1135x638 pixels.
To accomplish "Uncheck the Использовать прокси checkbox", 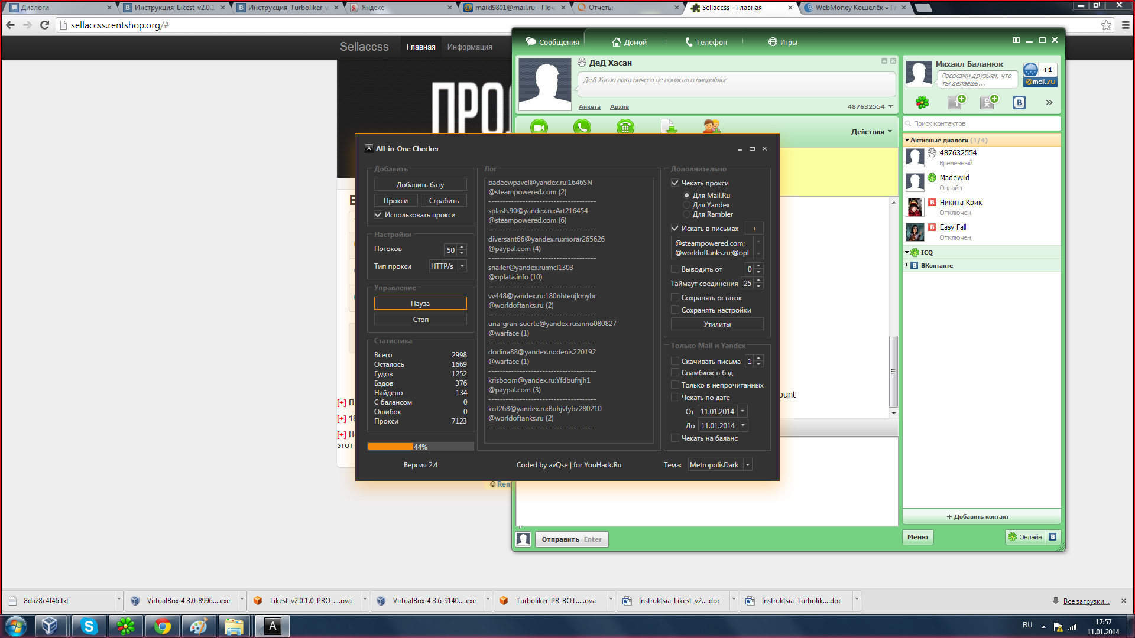I will pos(378,215).
